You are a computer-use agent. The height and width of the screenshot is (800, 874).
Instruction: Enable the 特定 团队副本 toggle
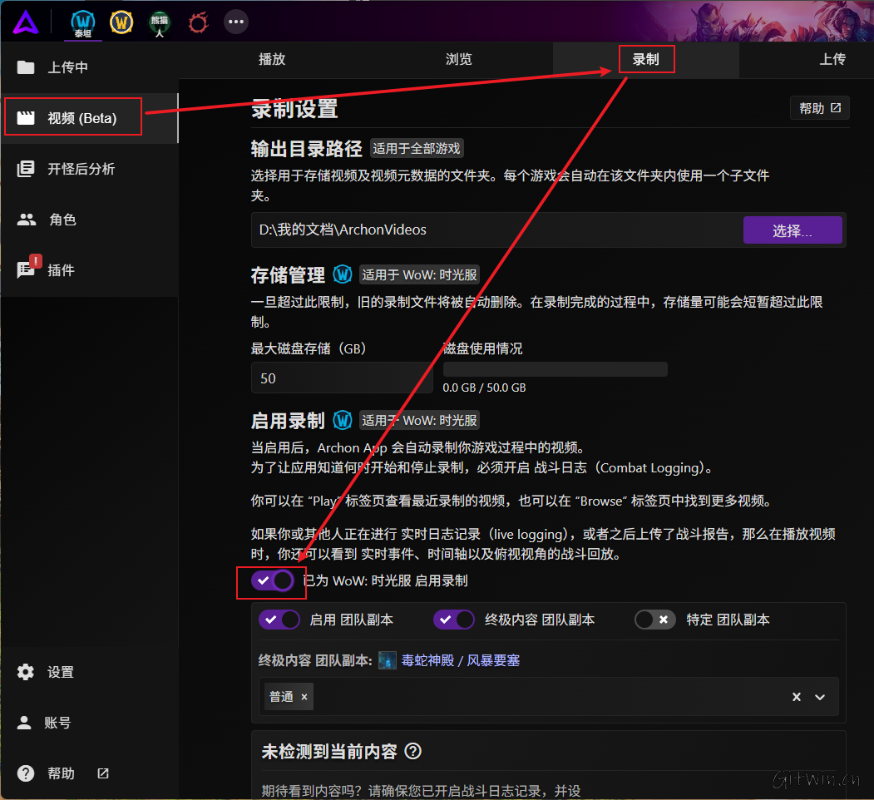click(655, 620)
